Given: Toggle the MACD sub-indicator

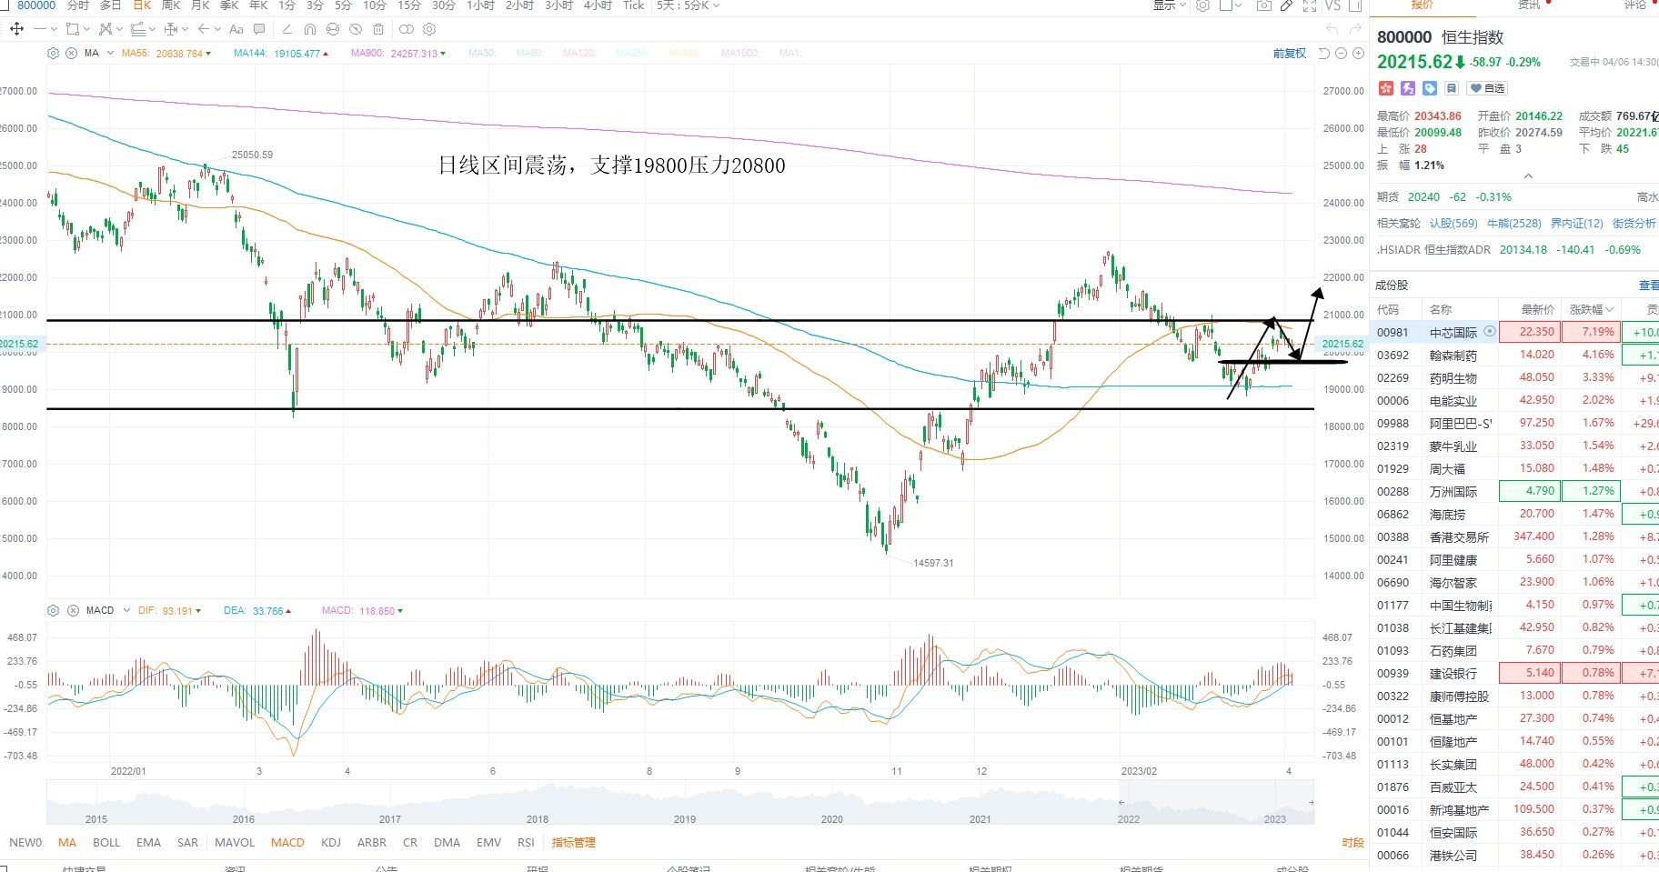Looking at the screenshot, I should coord(287,843).
